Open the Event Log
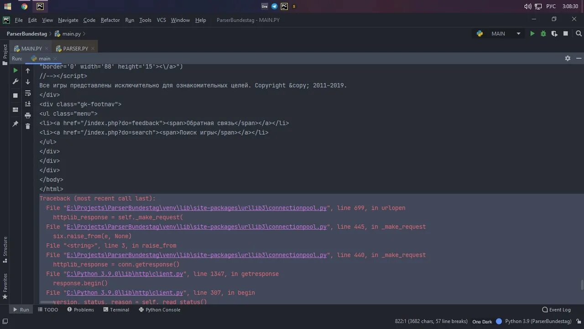Image resolution: width=584 pixels, height=329 pixels. coord(556,309)
